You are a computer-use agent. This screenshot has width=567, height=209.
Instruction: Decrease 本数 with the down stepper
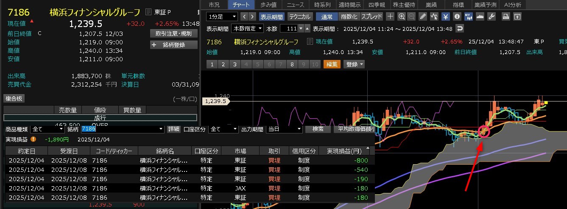pyautogui.click(x=301, y=28)
